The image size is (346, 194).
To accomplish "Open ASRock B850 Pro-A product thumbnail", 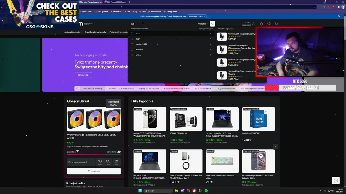I will point(186,119).
